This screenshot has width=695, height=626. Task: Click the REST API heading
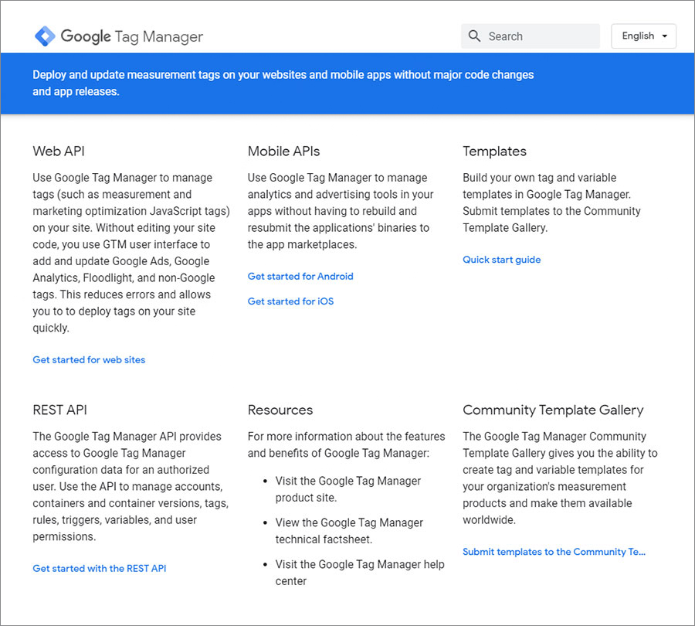click(x=59, y=410)
